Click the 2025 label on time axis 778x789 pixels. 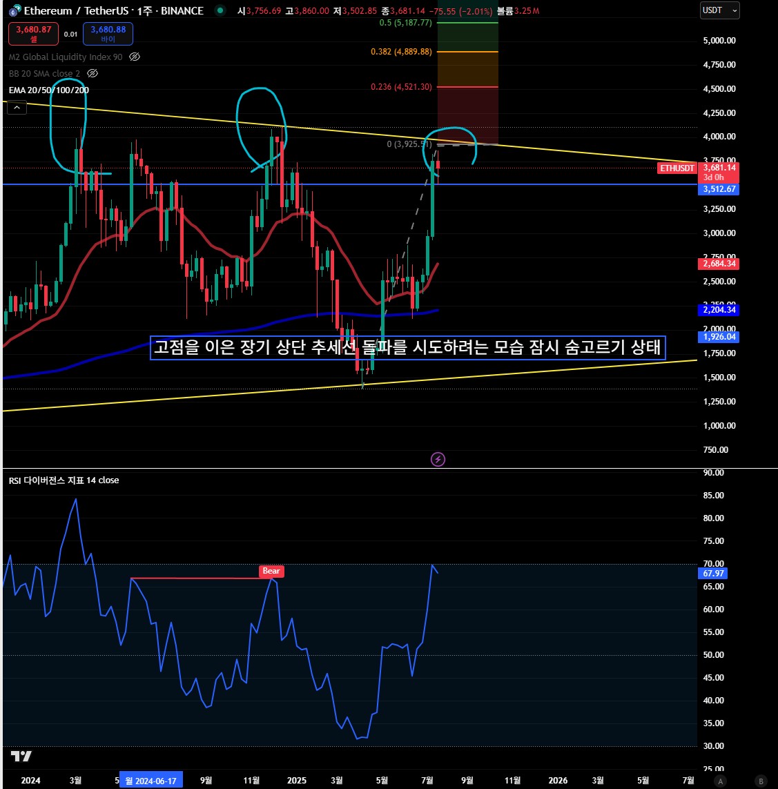pyautogui.click(x=296, y=781)
